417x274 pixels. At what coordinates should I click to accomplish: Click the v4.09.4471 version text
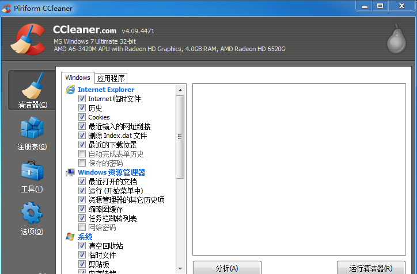tap(138, 31)
